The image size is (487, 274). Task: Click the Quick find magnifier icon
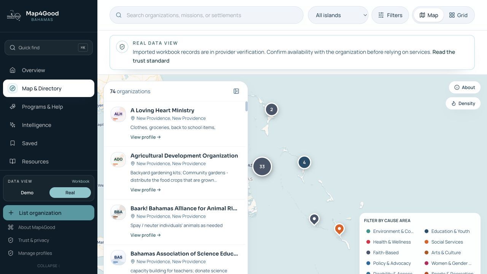[13, 48]
